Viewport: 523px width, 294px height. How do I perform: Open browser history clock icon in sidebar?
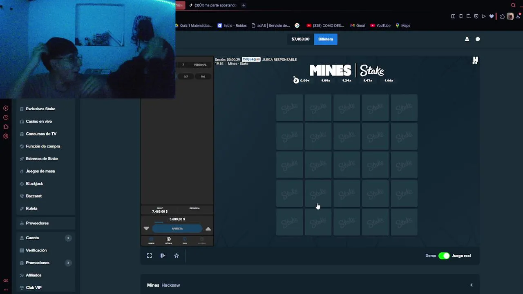[6, 118]
